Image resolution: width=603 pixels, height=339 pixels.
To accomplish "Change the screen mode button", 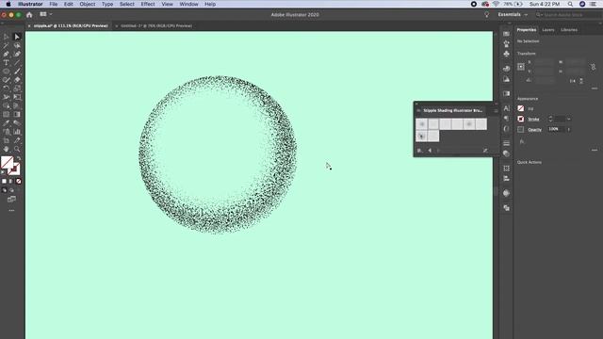I will (x=11, y=199).
